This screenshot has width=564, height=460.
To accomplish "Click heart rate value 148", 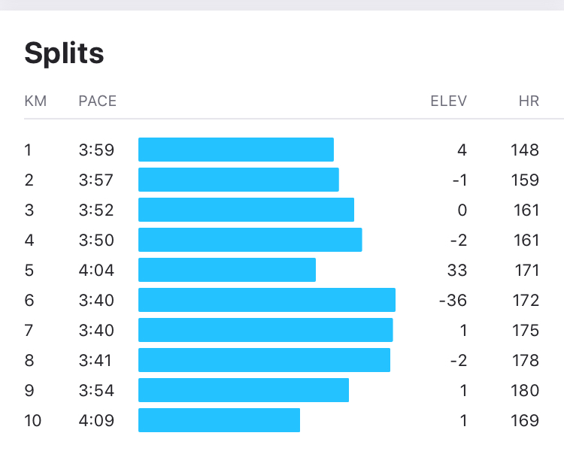I will 525,150.
